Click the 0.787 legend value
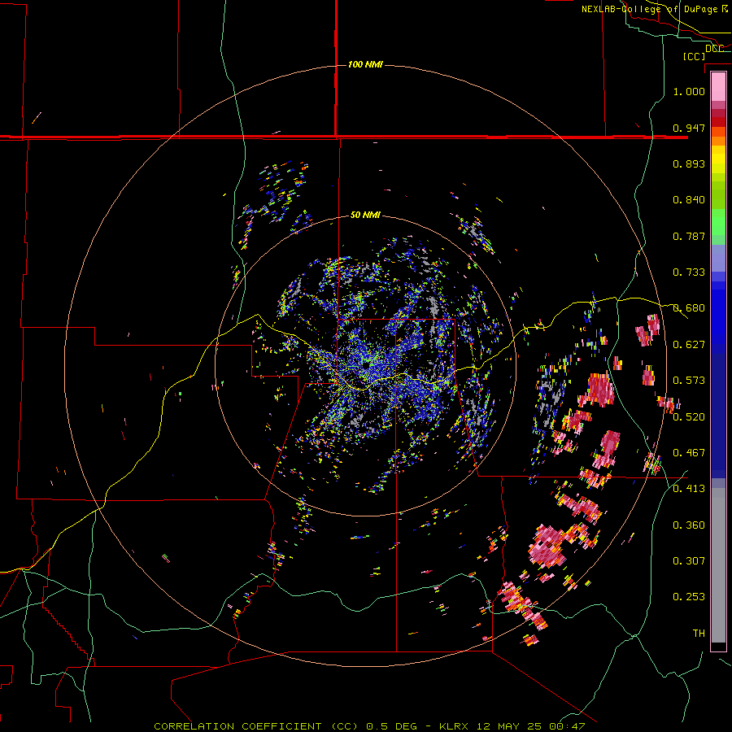 [x=689, y=236]
